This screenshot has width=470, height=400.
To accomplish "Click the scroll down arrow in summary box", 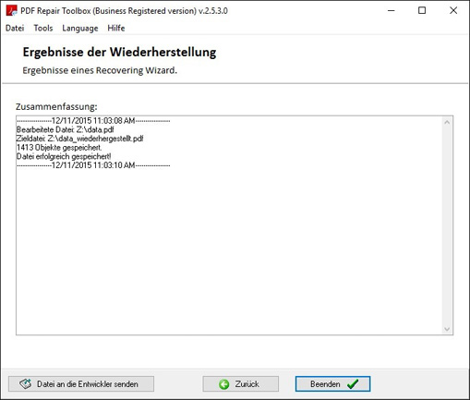I will (x=447, y=329).
